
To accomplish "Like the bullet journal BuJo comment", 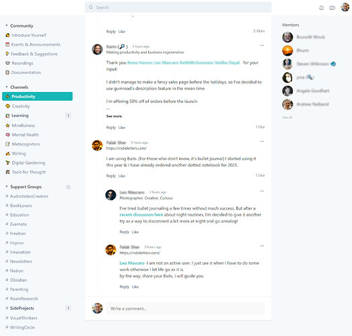I will click(122, 176).
